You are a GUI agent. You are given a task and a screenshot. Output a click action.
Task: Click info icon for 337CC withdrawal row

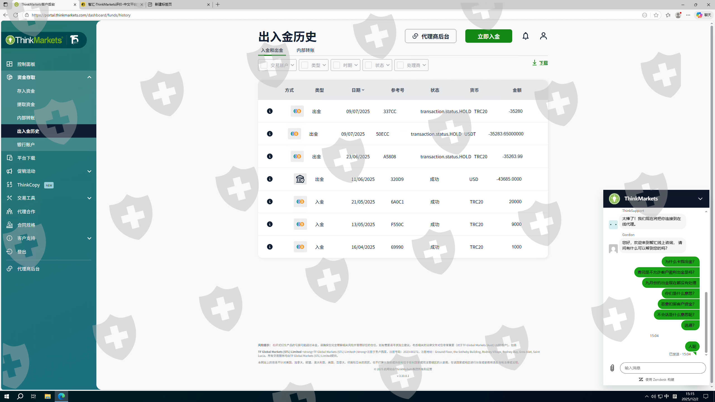(x=270, y=111)
